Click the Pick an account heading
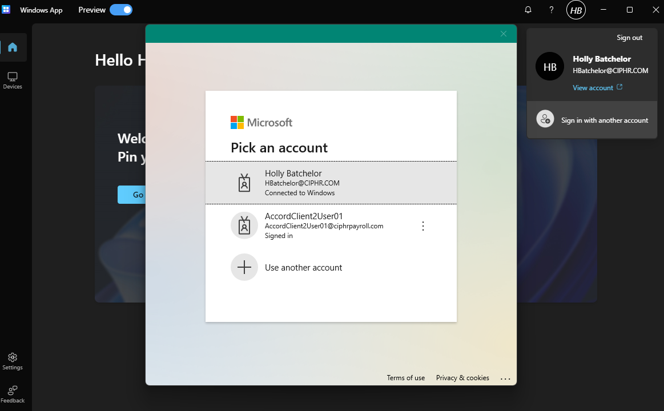This screenshot has height=411, width=664. pos(279,148)
